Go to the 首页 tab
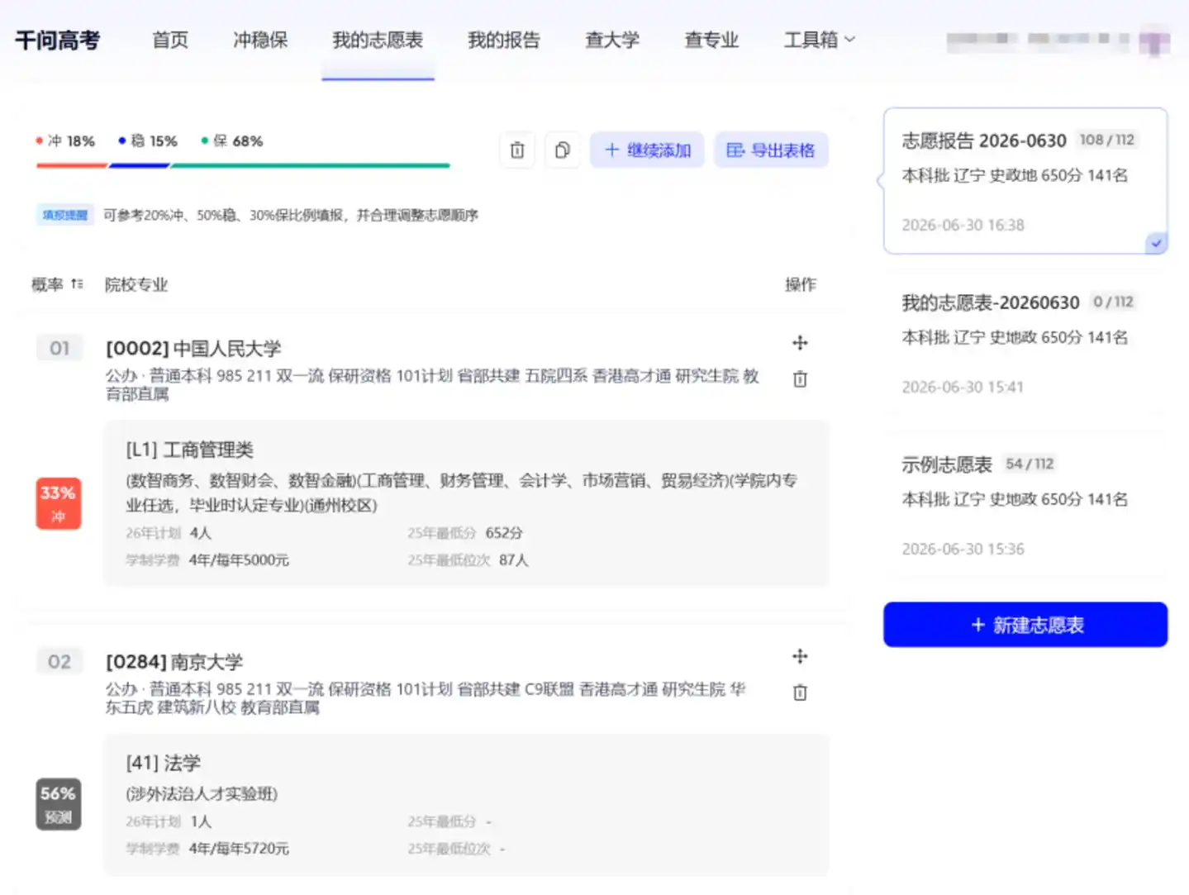Image resolution: width=1189 pixels, height=895 pixels. point(170,40)
